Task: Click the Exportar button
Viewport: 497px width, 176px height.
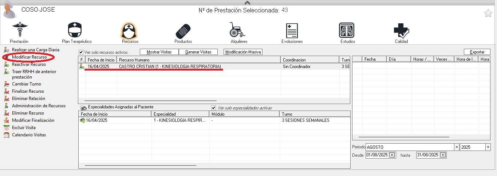Action: coord(477,52)
